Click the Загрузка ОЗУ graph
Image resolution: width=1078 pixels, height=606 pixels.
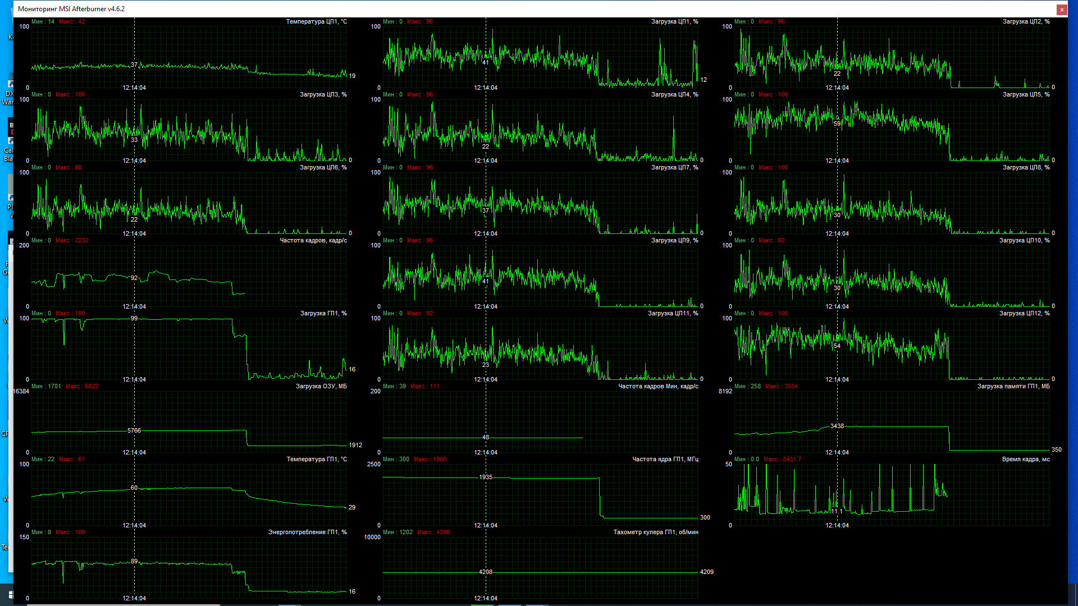click(189, 421)
